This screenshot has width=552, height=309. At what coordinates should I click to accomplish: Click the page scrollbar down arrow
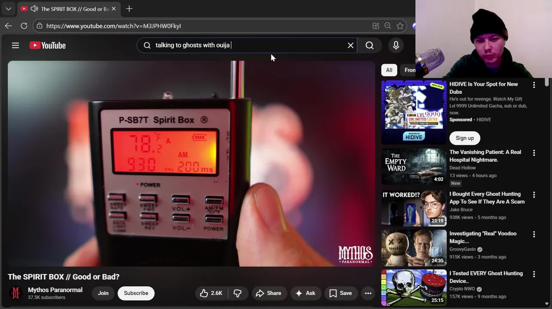tap(546, 303)
